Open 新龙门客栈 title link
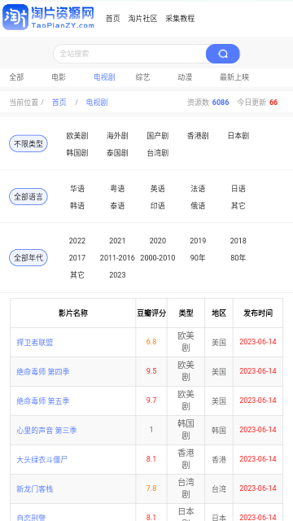This screenshot has height=521, width=293. 35,489
